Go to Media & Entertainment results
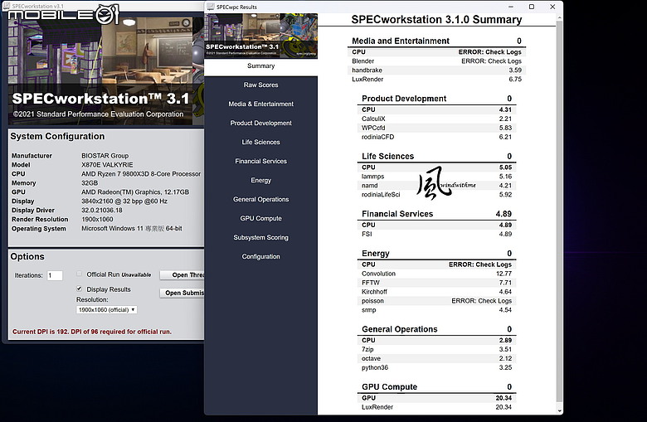The image size is (647, 422). [x=260, y=104]
